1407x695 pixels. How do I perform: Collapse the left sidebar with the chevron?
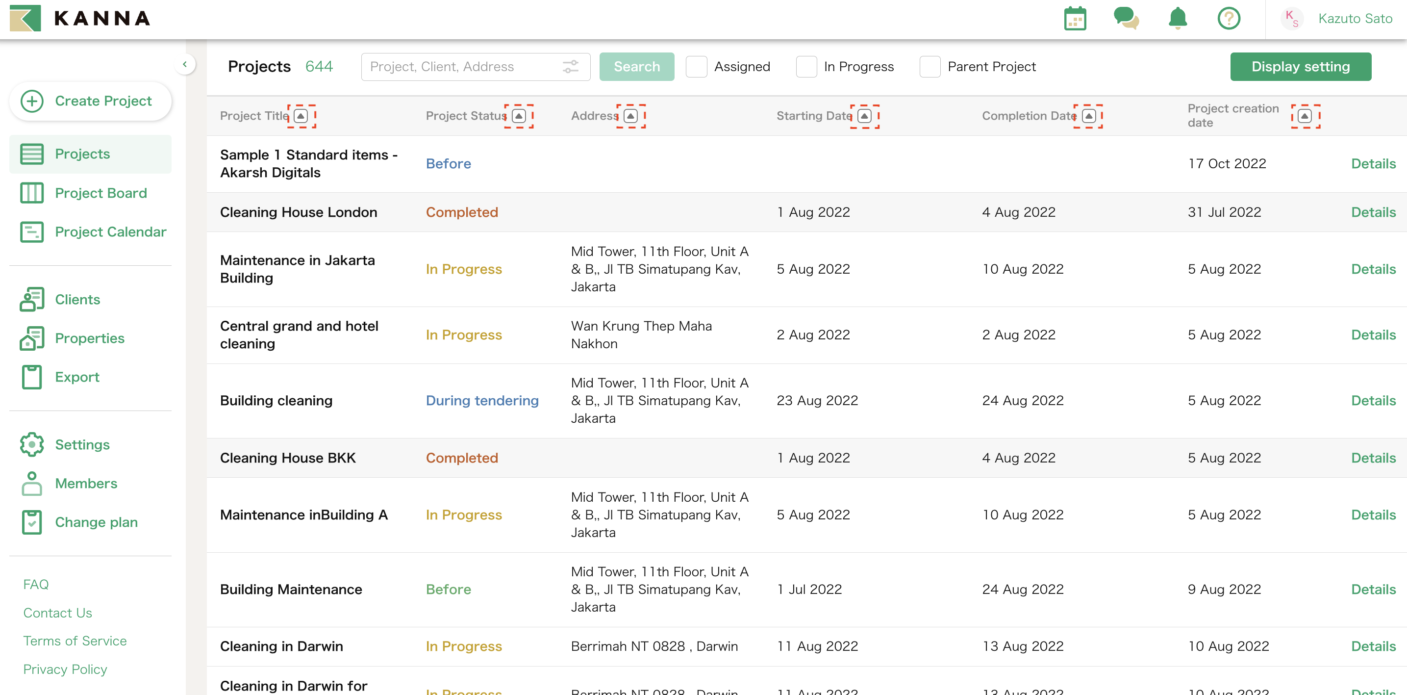coord(185,64)
